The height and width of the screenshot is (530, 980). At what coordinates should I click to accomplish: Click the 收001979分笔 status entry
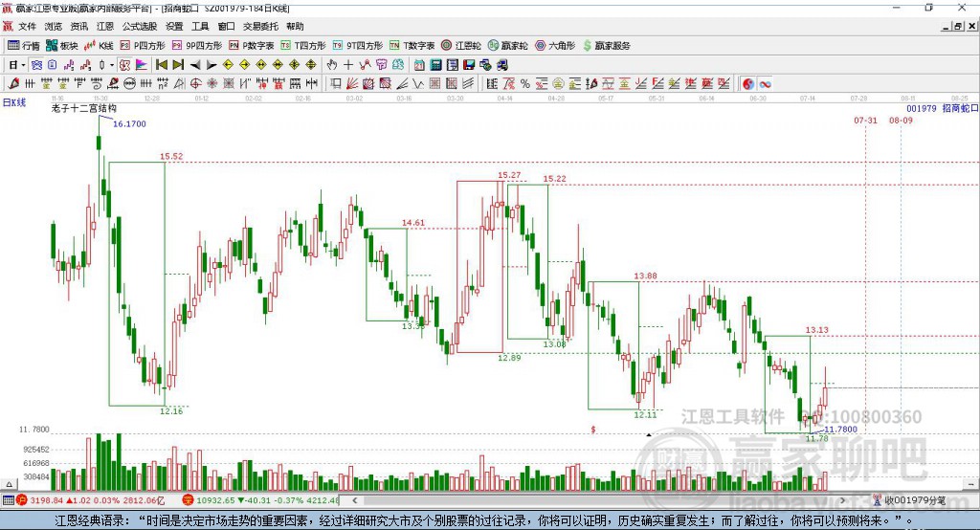[914, 500]
